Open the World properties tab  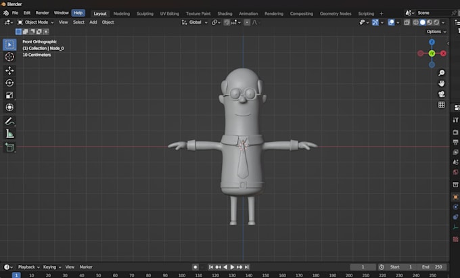(x=455, y=172)
